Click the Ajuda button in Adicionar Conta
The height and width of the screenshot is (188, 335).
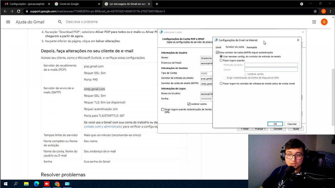coord(296,129)
